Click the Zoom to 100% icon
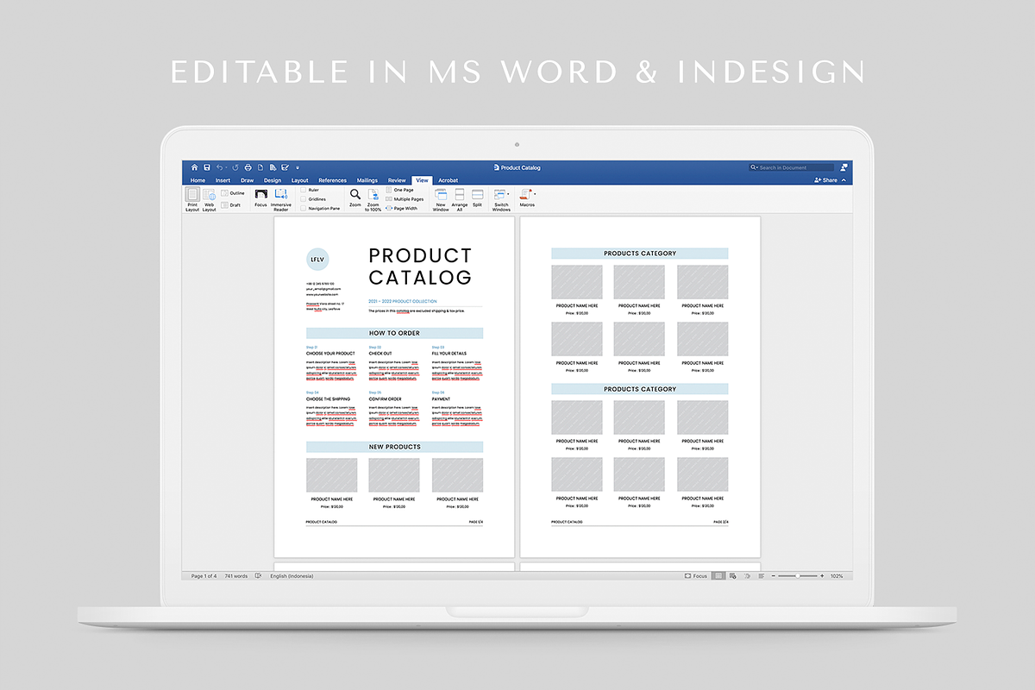 tap(373, 196)
